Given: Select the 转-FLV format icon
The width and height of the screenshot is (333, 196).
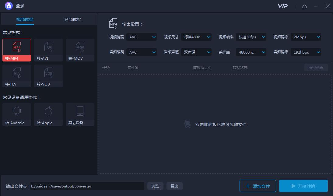Looking at the screenshot, I should (x=16, y=76).
